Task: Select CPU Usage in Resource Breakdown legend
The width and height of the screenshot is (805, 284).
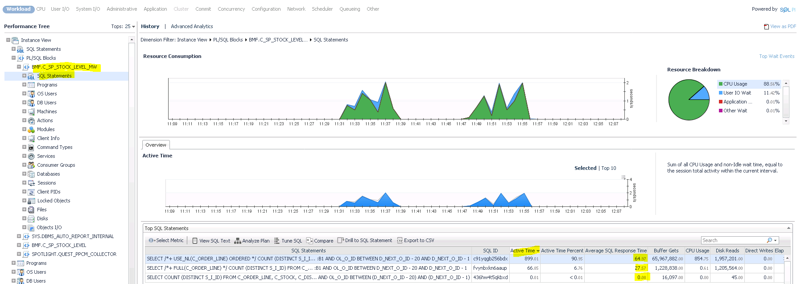Action: coord(735,84)
